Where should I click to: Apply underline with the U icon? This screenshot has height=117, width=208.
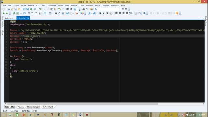107,13
